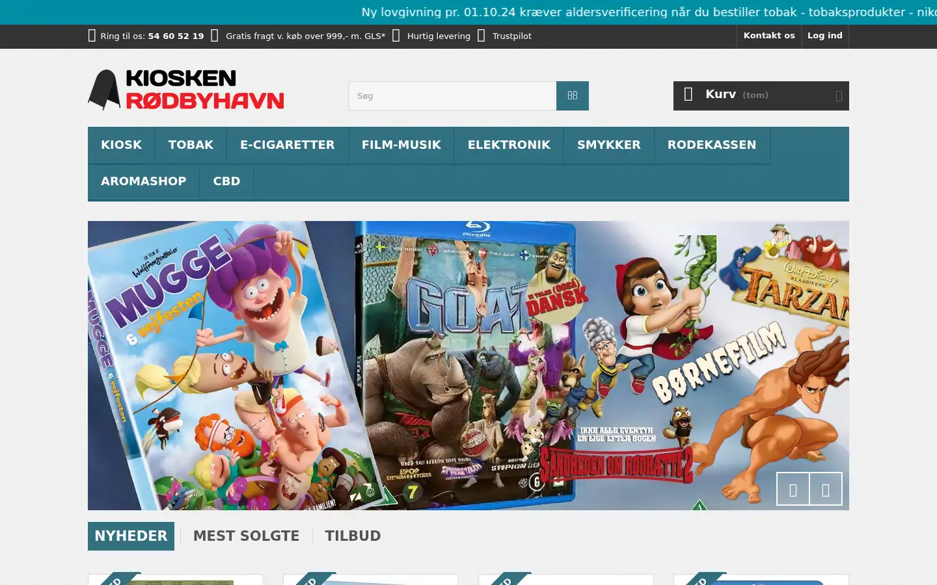Focus the Søg search field
Screen dimensions: 937x585
click(x=452, y=96)
